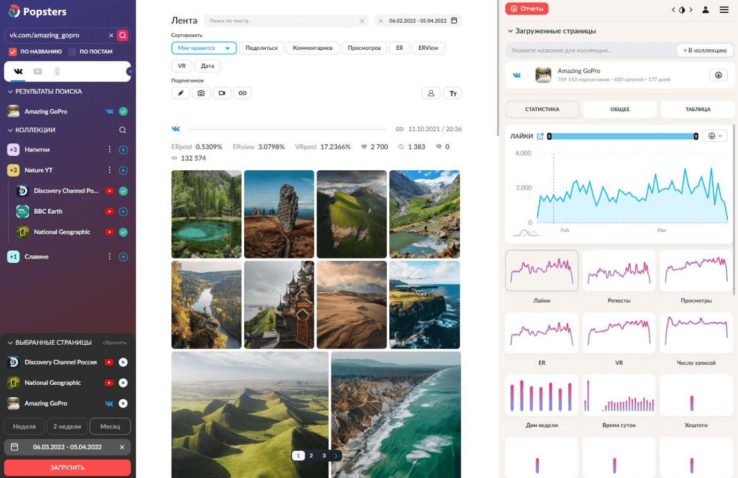
Task: Click the user profile filter icon in feed
Action: tap(431, 93)
